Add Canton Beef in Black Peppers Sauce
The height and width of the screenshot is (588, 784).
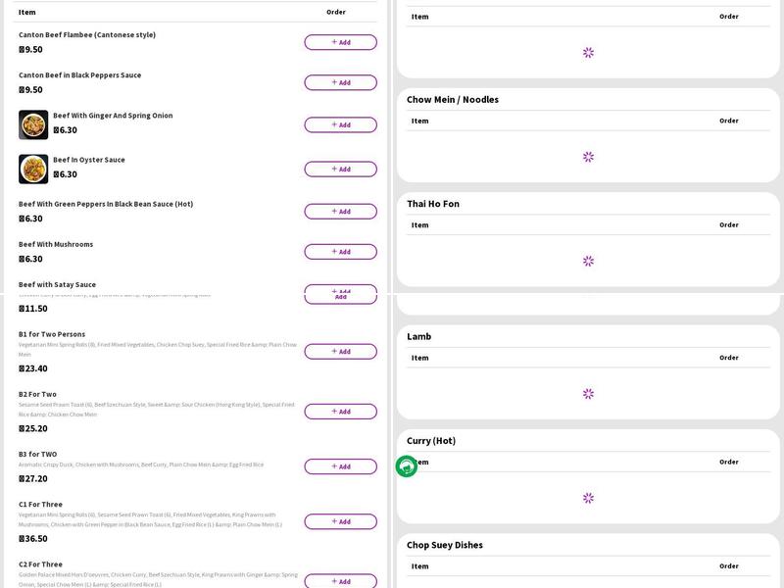tap(340, 82)
